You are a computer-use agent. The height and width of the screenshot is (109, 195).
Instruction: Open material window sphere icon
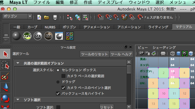click(x=59, y=36)
